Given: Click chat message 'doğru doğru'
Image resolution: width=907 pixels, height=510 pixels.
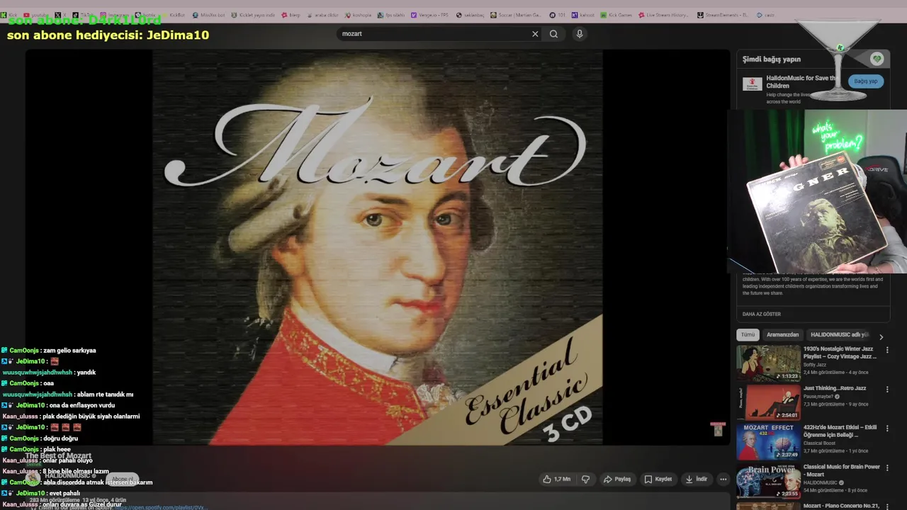Looking at the screenshot, I should [x=60, y=438].
